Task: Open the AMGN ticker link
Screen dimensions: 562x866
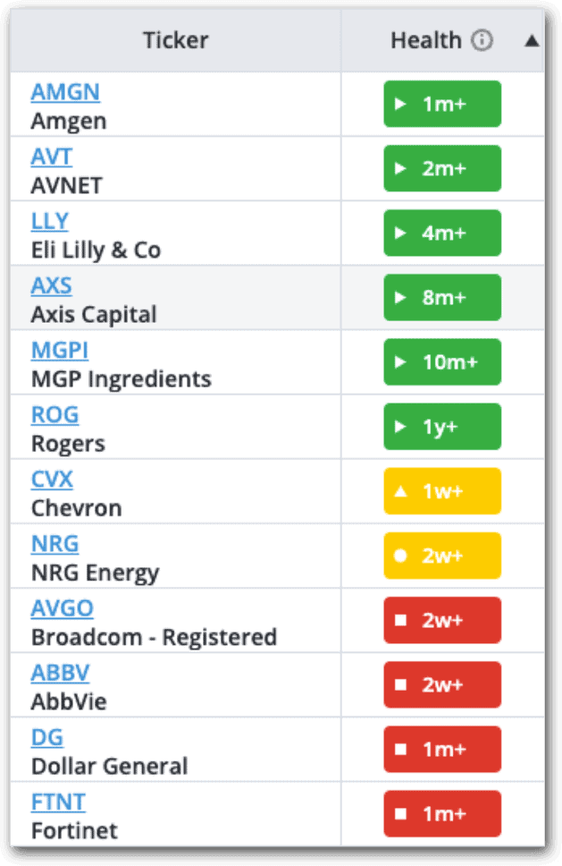Action: click(65, 92)
